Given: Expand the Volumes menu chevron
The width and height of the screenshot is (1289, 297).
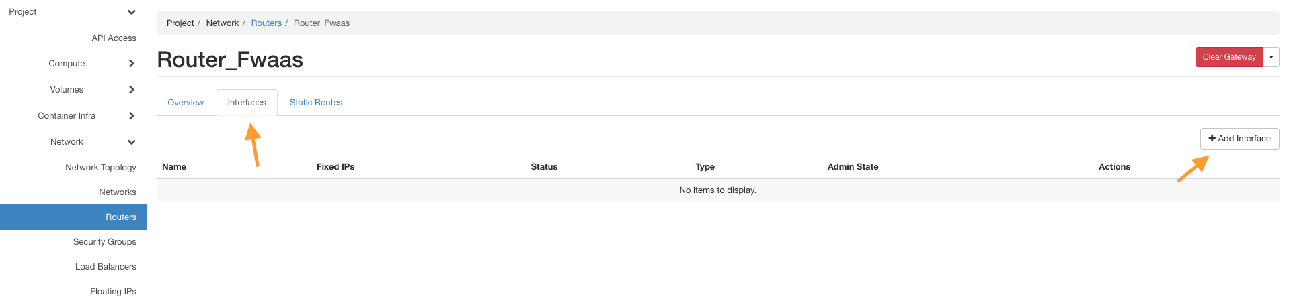Looking at the screenshot, I should pyautogui.click(x=132, y=90).
